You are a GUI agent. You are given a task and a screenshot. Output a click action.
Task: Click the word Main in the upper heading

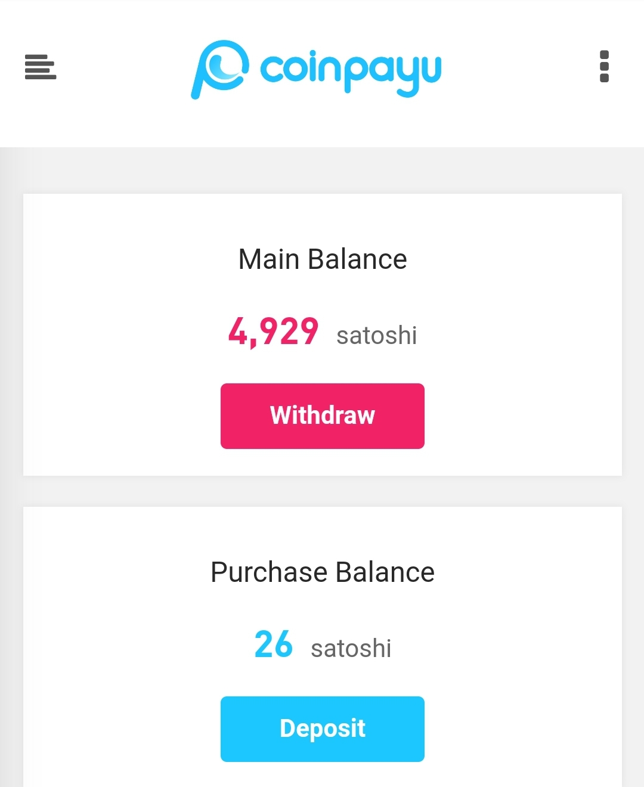[x=268, y=259]
